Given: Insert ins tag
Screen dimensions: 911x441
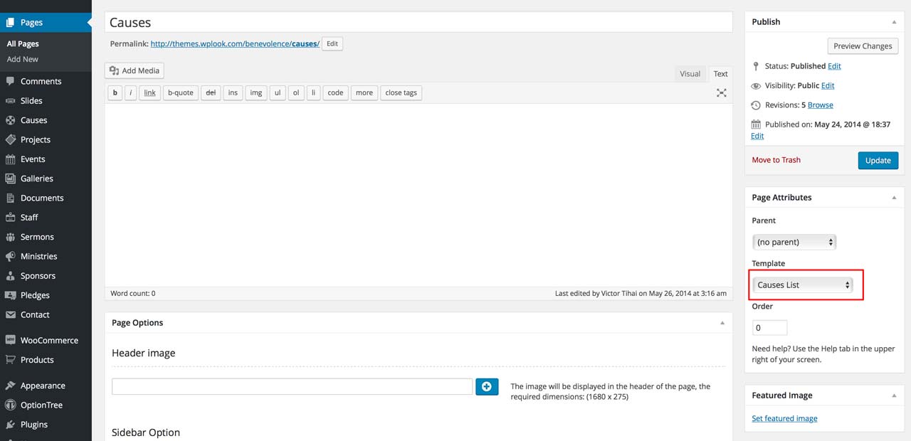Looking at the screenshot, I should pyautogui.click(x=233, y=92).
